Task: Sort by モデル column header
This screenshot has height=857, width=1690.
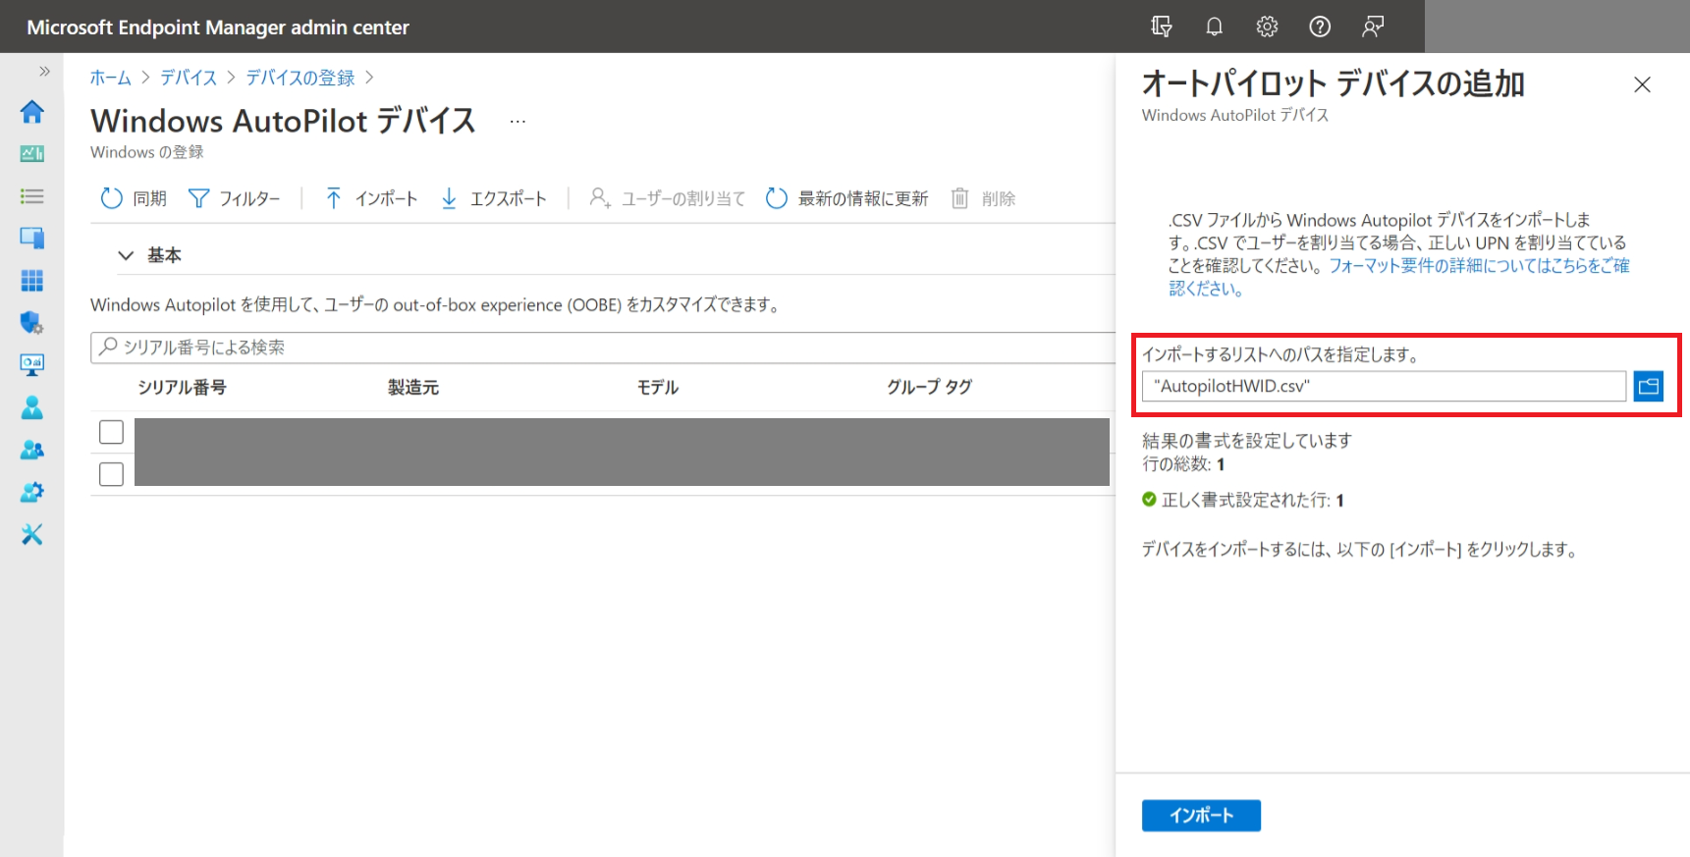Action: tap(658, 388)
